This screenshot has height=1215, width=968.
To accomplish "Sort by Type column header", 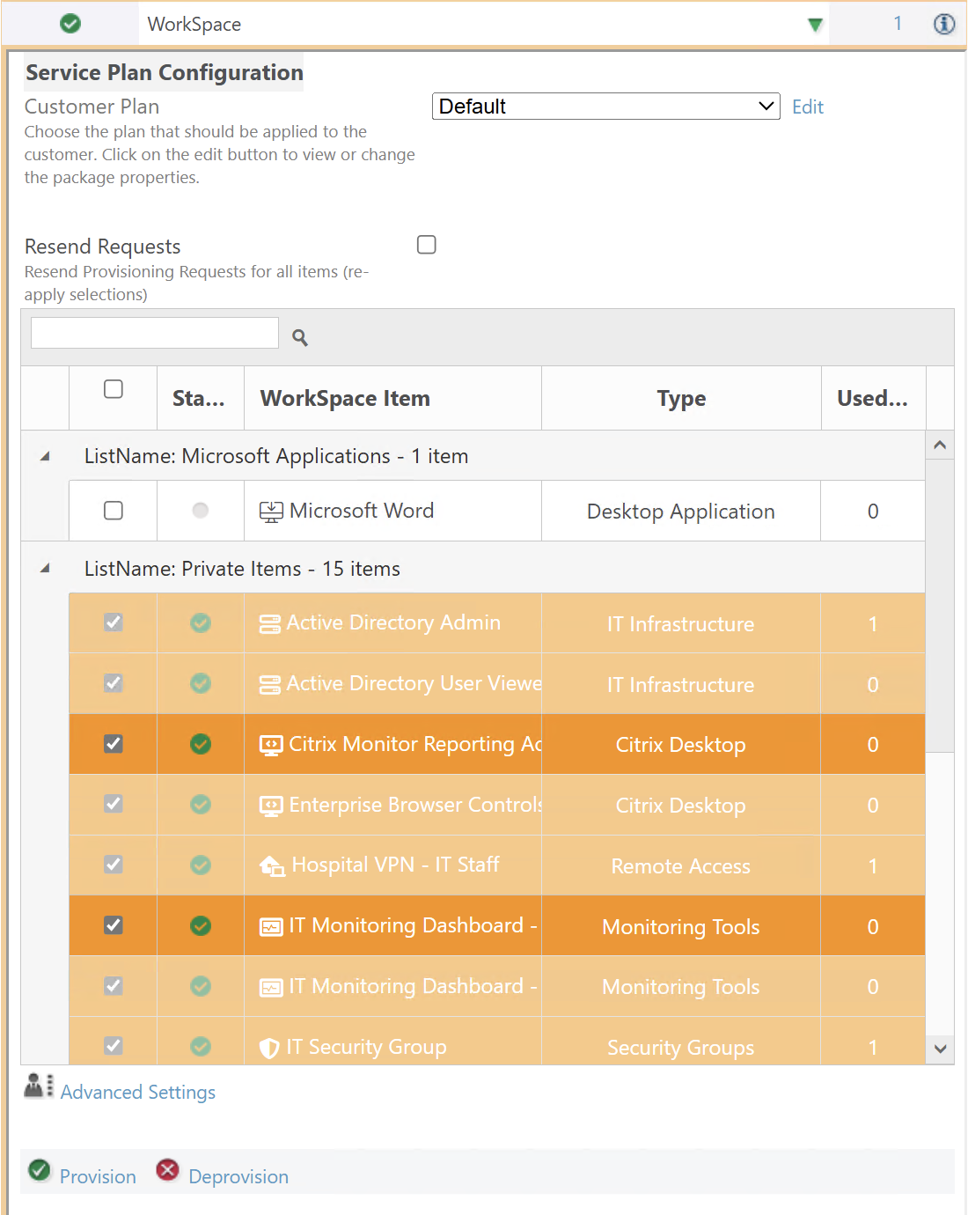I will point(680,399).
